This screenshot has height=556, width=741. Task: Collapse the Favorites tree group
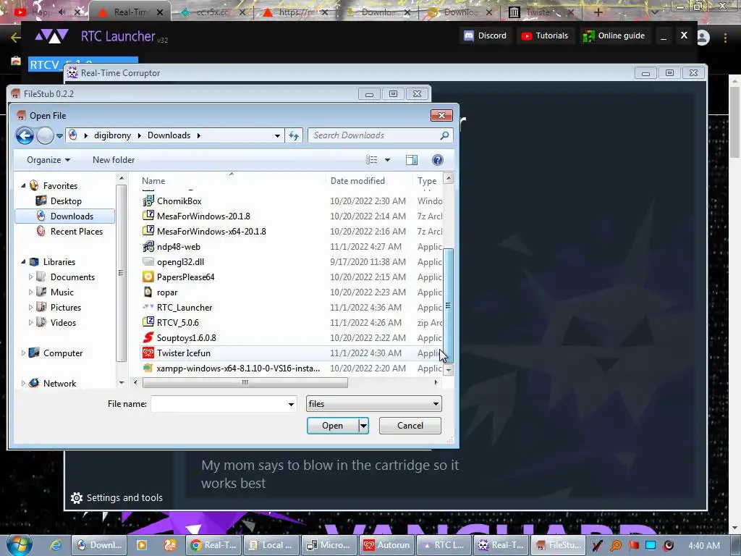pyautogui.click(x=23, y=186)
